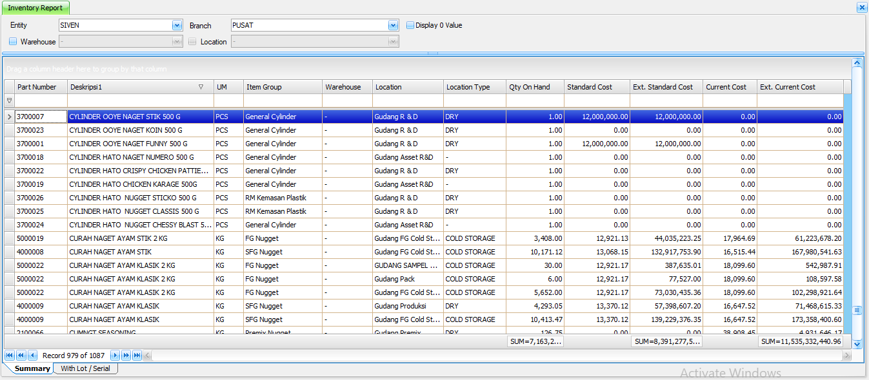The height and width of the screenshot is (380, 869).
Task: Open the disabled Location dropdown arrow
Action: tap(393, 41)
